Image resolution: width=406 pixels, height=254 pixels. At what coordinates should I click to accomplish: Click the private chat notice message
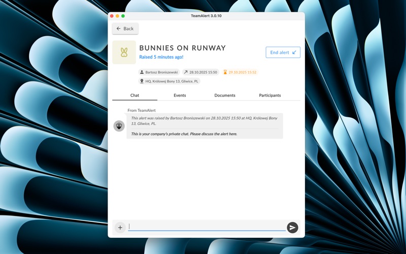184,134
